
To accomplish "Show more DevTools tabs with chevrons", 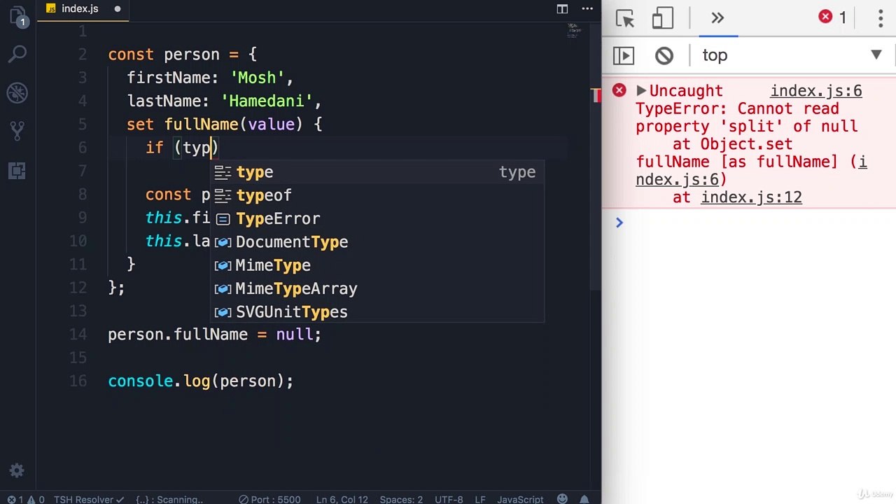I will (717, 18).
